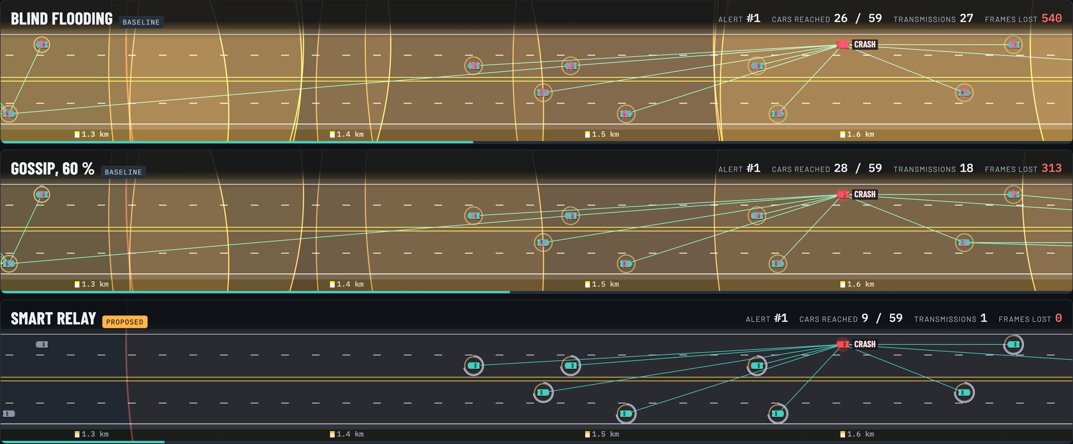Select Smart Relay third-lane car between 1.4 and 1.5 km

543,392
